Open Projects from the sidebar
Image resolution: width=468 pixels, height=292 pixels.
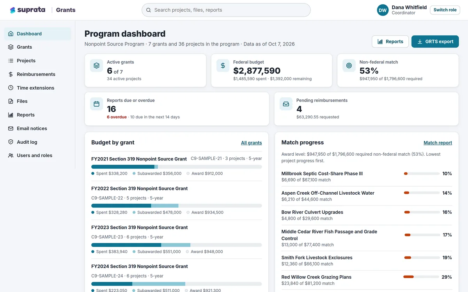click(x=37, y=61)
